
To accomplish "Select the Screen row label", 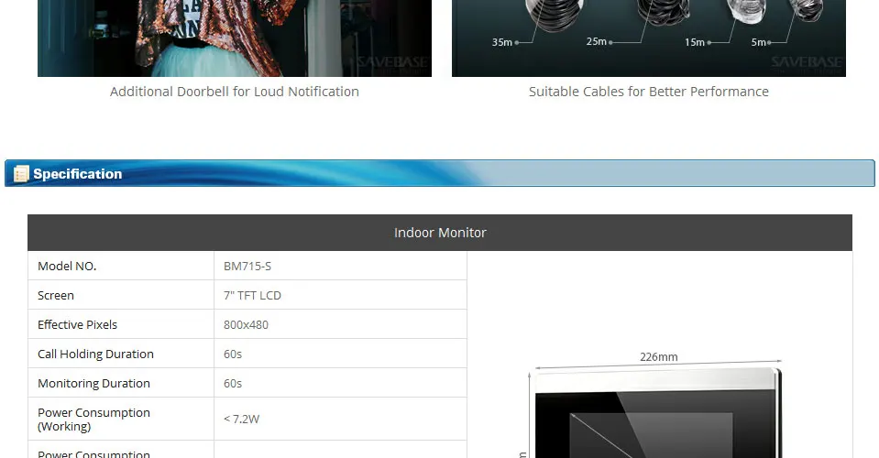I will [x=56, y=295].
